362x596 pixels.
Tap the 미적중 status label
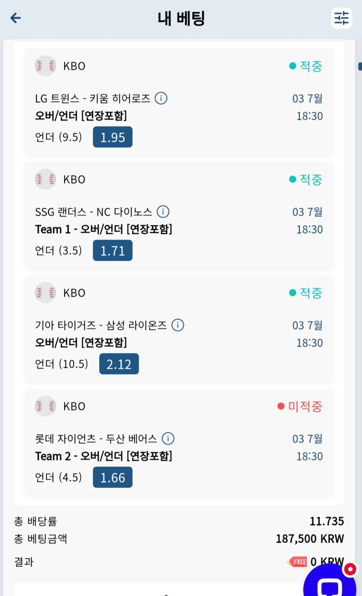300,406
